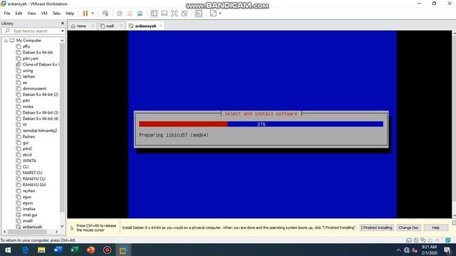Enter full screen mode
The height and width of the screenshot is (256, 456).
pos(174,14)
